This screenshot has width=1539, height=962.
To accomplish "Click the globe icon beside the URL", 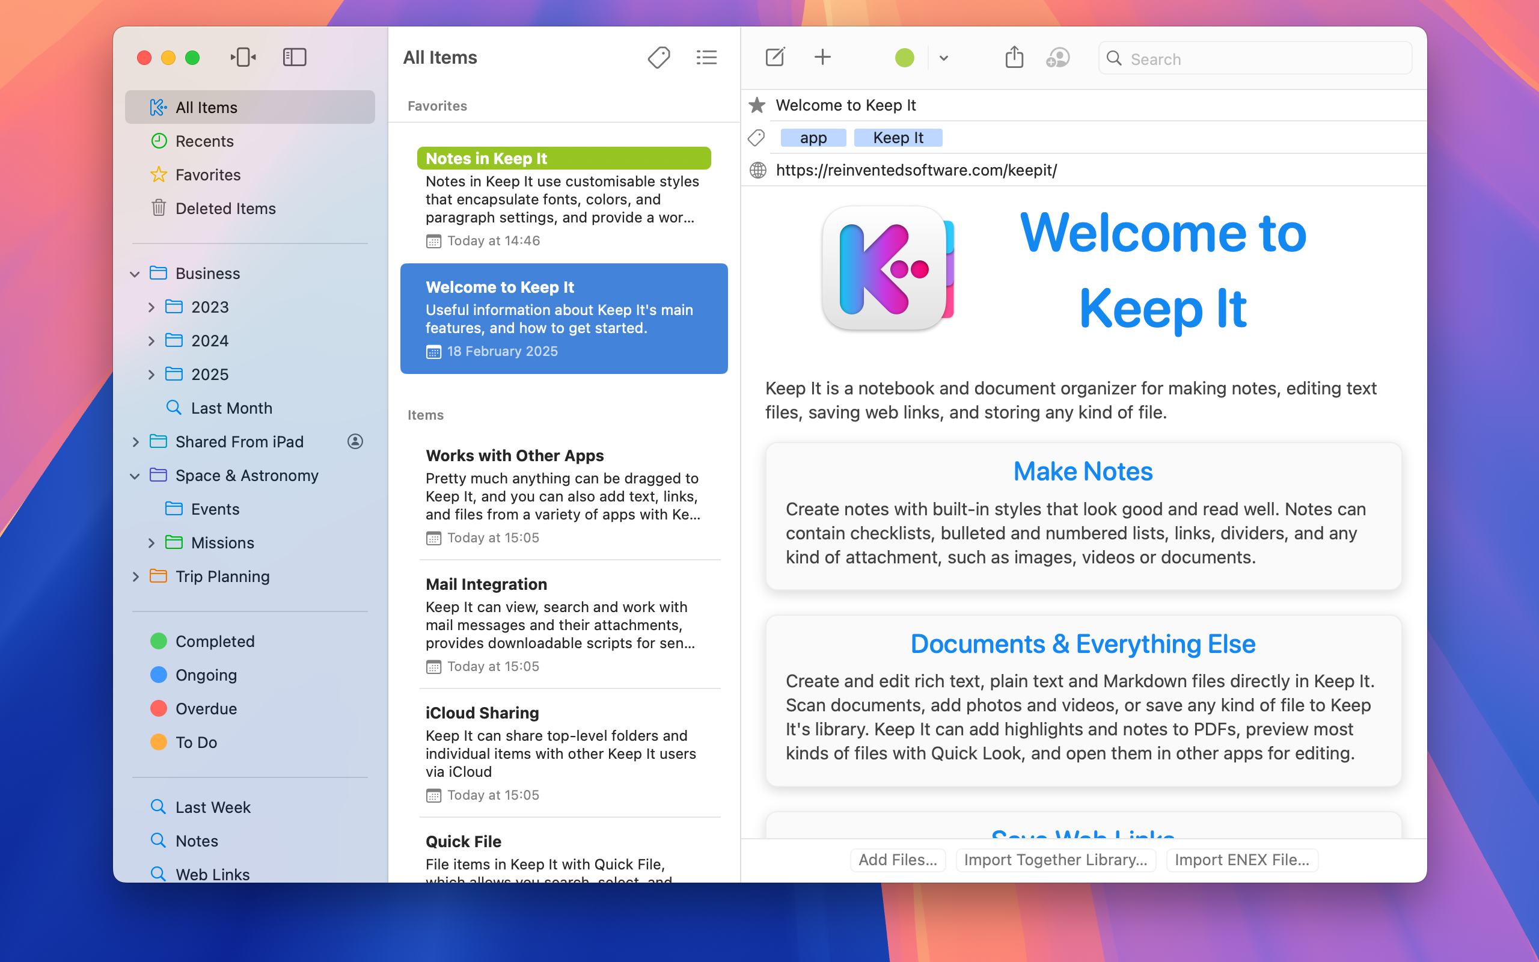I will (x=757, y=170).
